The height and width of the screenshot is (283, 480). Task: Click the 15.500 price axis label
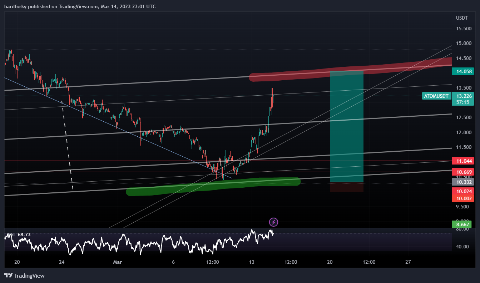tap(463, 29)
